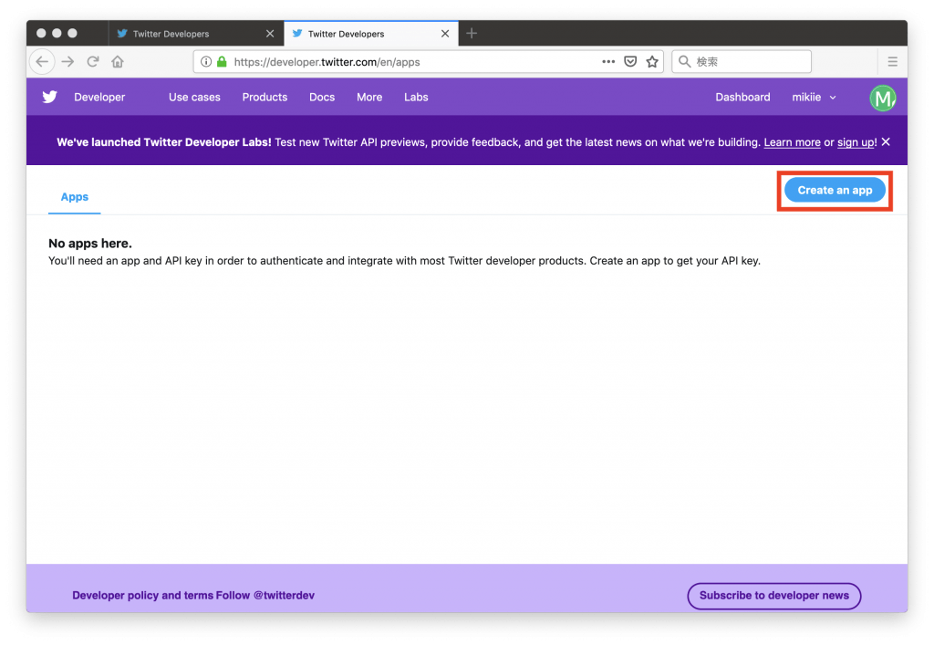Screen dimensions: 934x645
Task: Open the Use cases menu
Action: (194, 98)
